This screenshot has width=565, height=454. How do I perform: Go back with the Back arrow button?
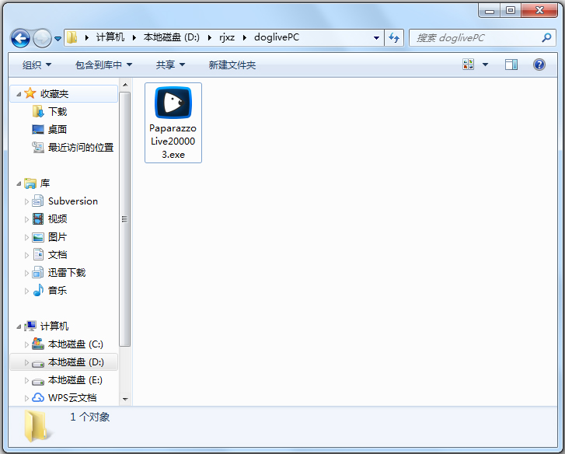20,38
